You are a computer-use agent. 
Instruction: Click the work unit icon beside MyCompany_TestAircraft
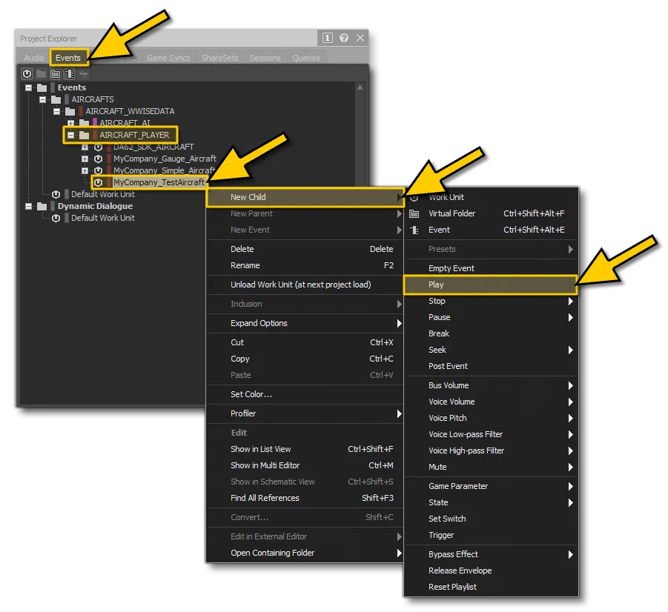[98, 182]
